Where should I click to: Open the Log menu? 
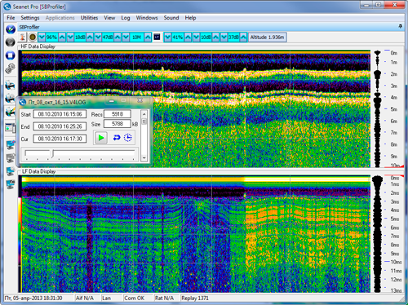126,18
